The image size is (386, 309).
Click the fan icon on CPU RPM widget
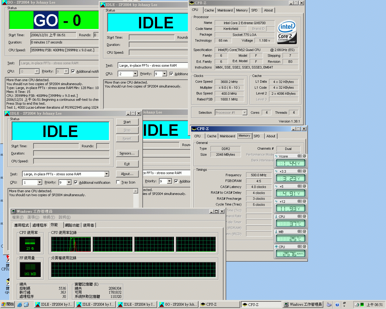pos(276,247)
